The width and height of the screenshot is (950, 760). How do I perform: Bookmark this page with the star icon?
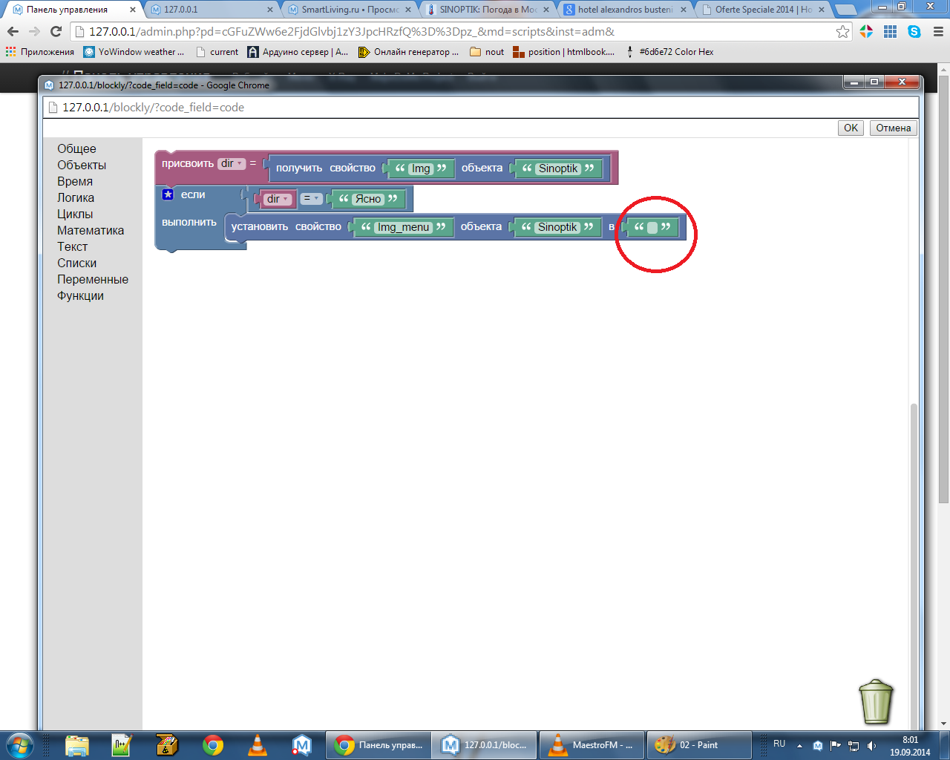pos(842,32)
